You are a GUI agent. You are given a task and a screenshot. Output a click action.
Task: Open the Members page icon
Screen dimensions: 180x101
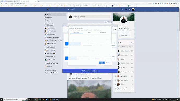[46, 18]
